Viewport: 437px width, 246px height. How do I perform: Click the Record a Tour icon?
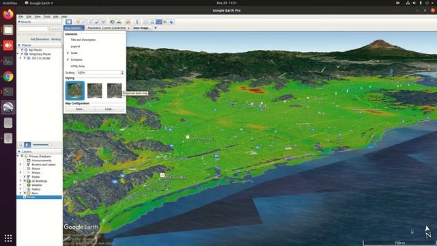point(103,22)
